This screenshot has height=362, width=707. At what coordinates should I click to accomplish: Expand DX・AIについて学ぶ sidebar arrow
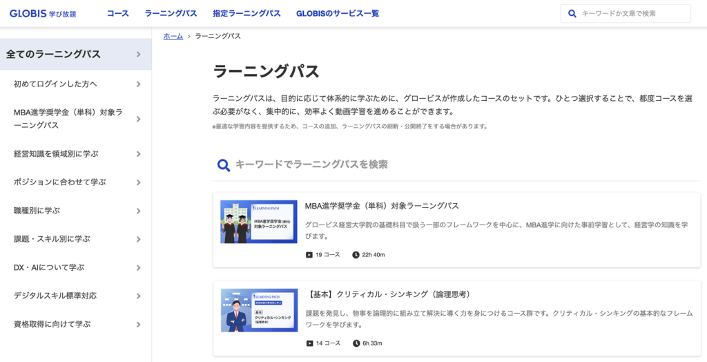tap(139, 267)
